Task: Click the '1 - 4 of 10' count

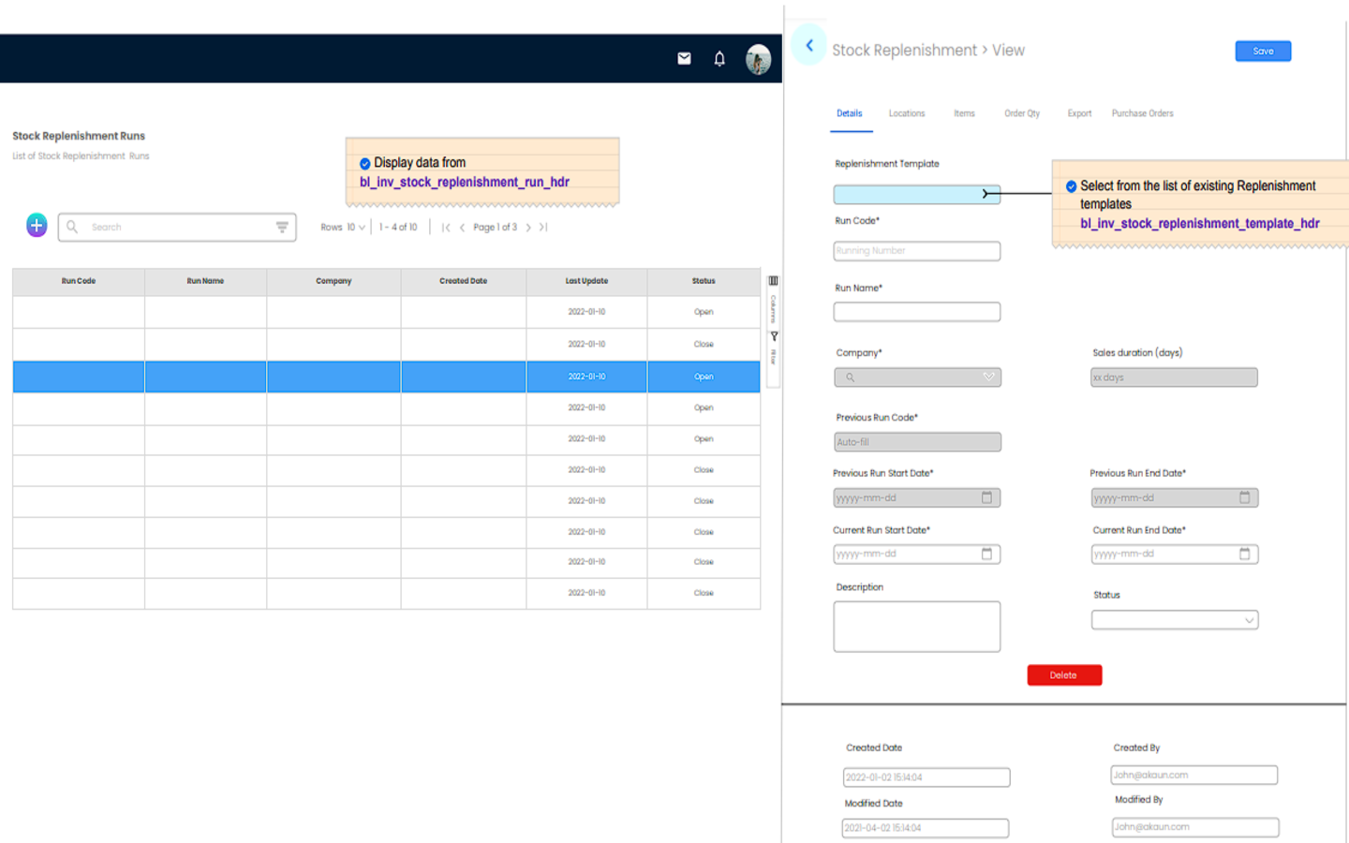Action: point(398,228)
